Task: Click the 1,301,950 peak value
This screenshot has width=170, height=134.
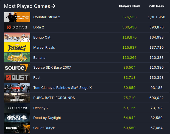Action: [x=157, y=17]
